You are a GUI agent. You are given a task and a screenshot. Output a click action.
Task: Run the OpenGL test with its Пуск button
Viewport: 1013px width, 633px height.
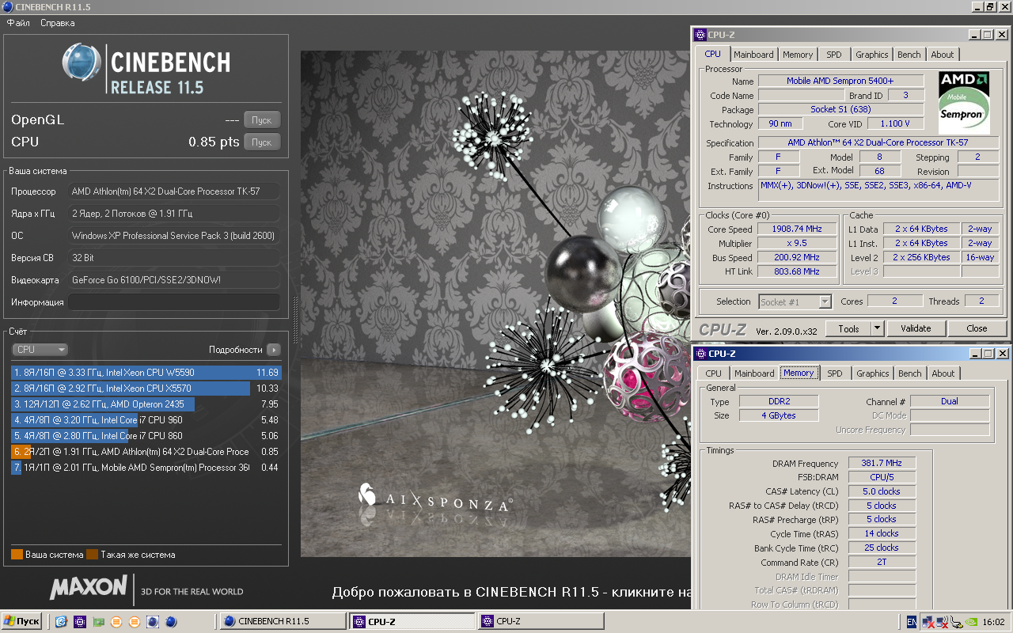click(x=262, y=120)
